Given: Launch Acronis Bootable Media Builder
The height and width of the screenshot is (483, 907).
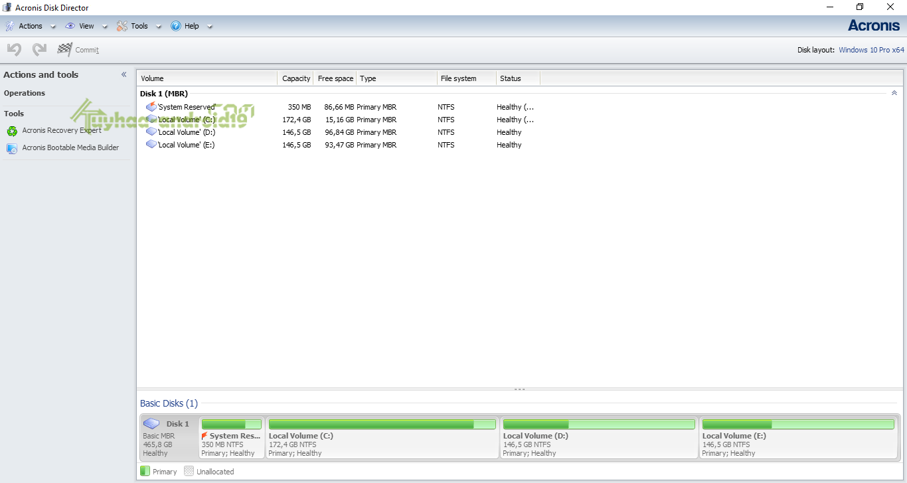Looking at the screenshot, I should [70, 148].
